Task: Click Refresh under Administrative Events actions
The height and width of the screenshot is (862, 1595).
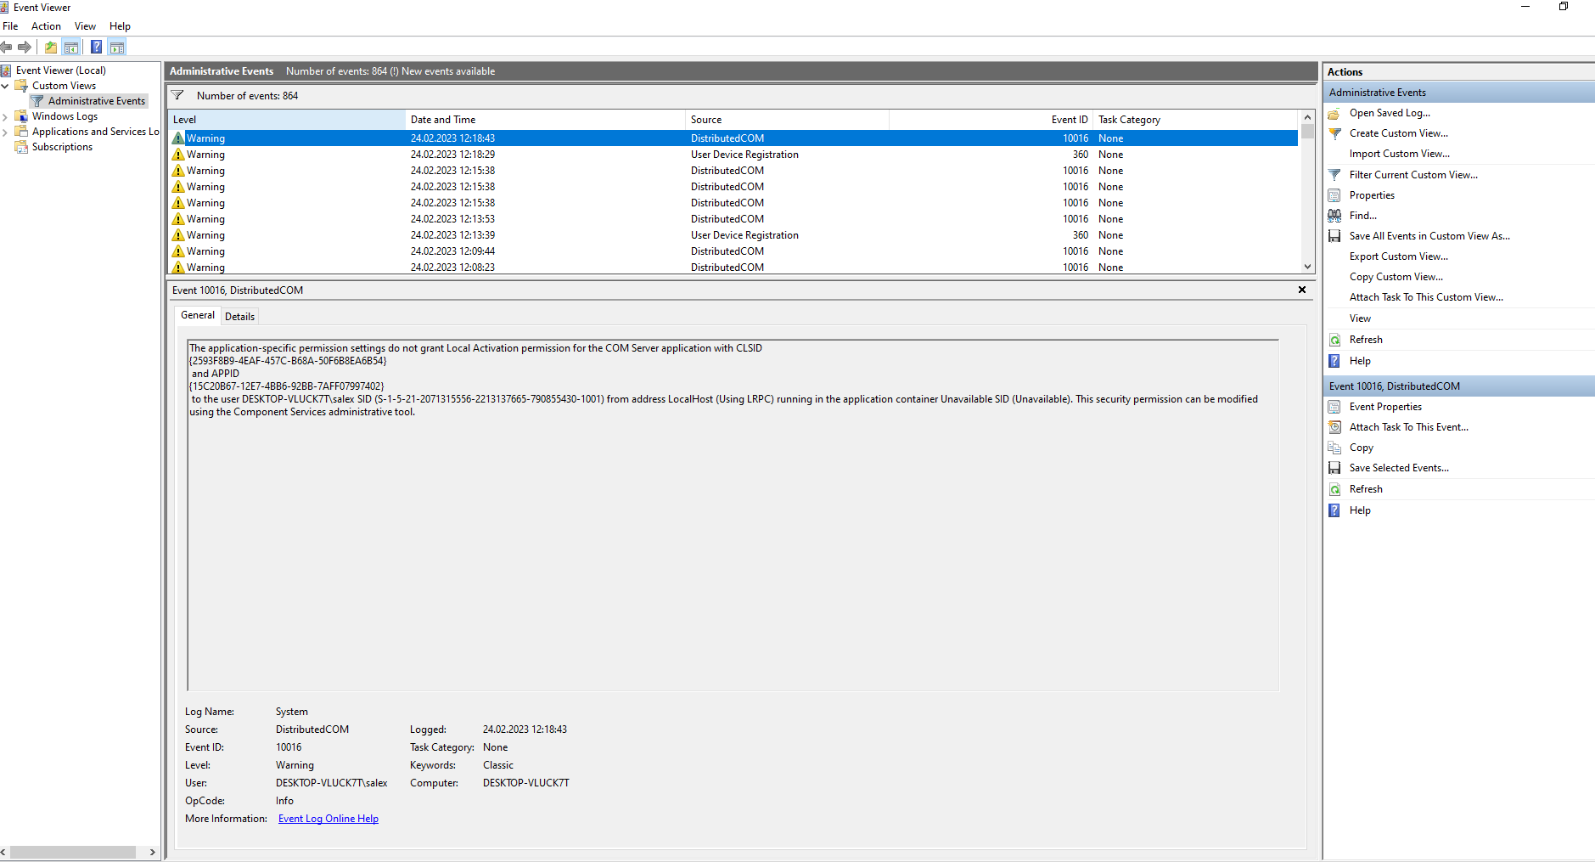Action: click(1366, 340)
